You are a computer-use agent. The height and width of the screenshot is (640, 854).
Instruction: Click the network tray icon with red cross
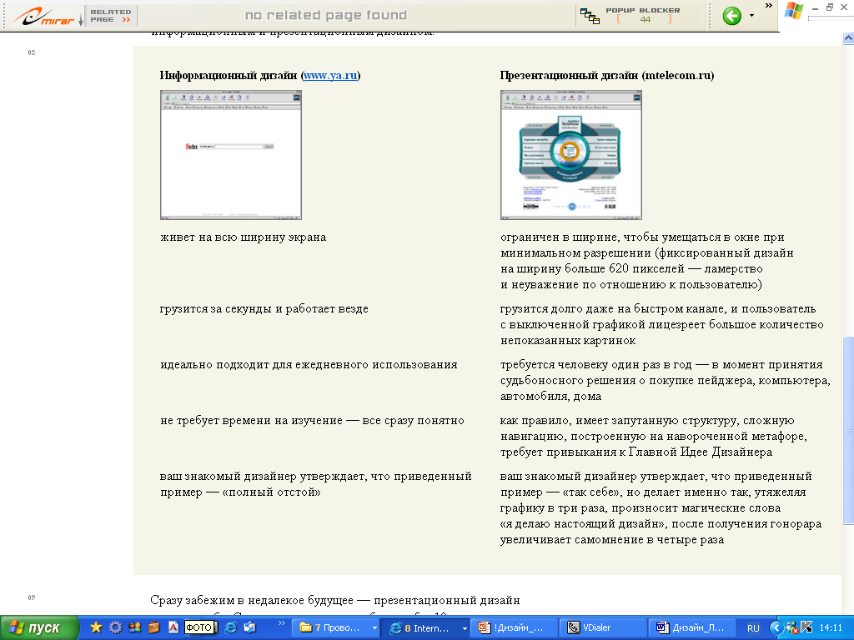click(792, 627)
